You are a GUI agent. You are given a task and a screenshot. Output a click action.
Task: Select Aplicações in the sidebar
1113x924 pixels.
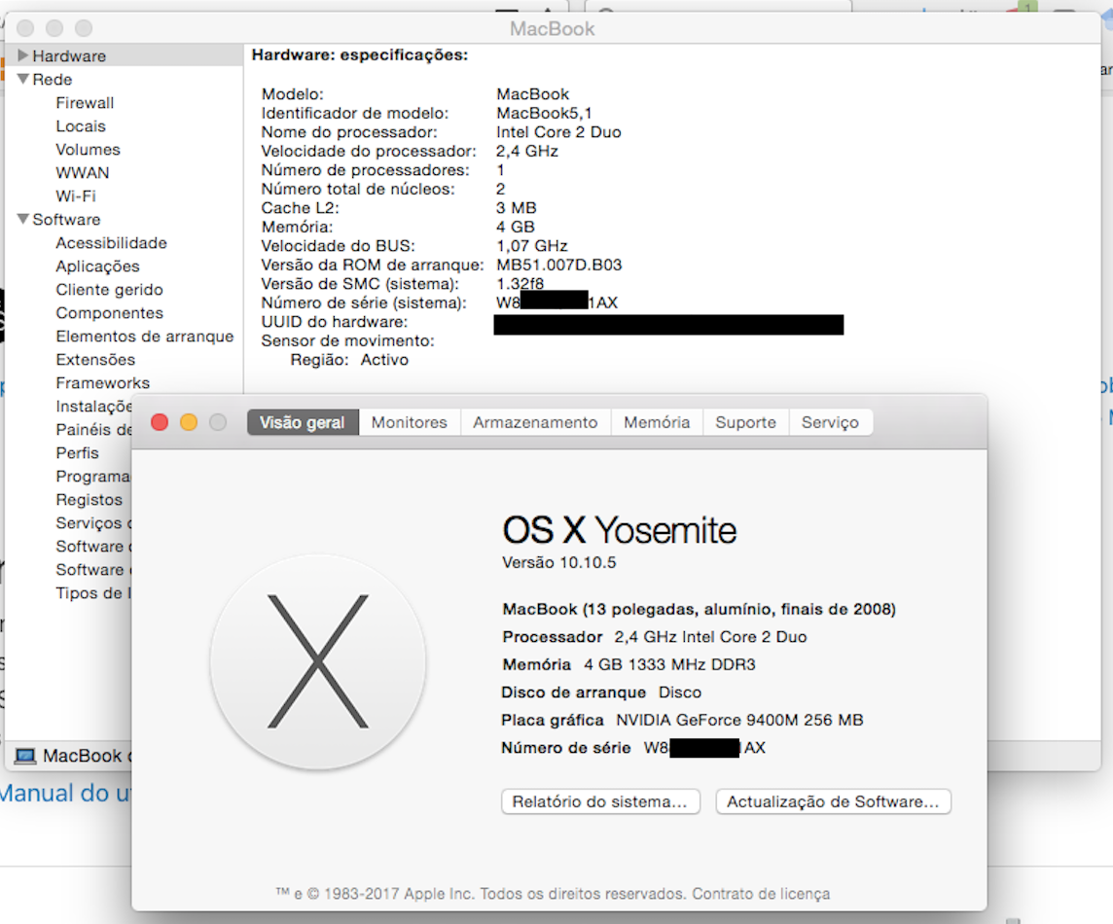click(x=98, y=267)
